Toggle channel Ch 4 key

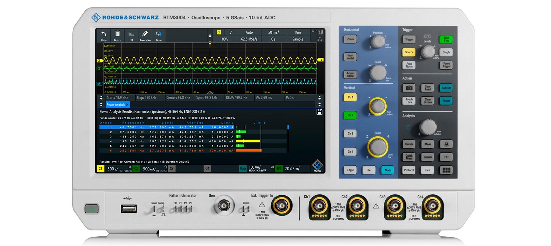click(x=350, y=152)
